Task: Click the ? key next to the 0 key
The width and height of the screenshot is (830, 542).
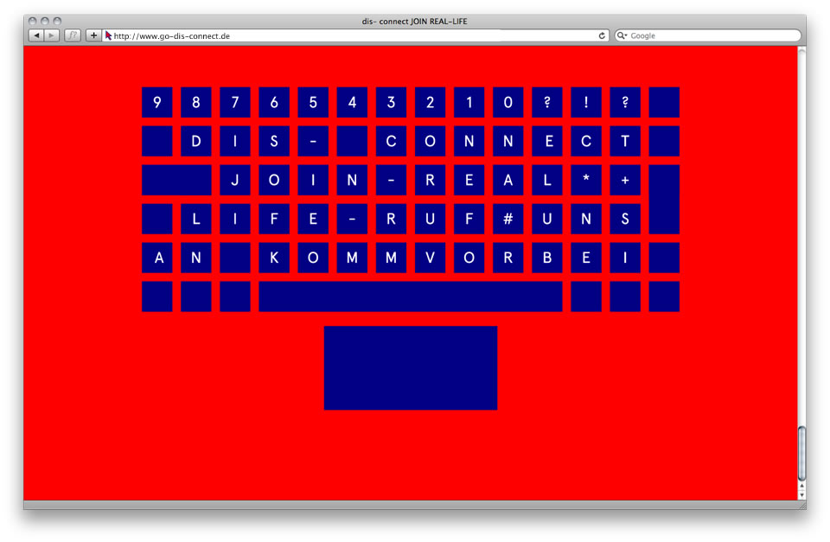Action: [546, 102]
